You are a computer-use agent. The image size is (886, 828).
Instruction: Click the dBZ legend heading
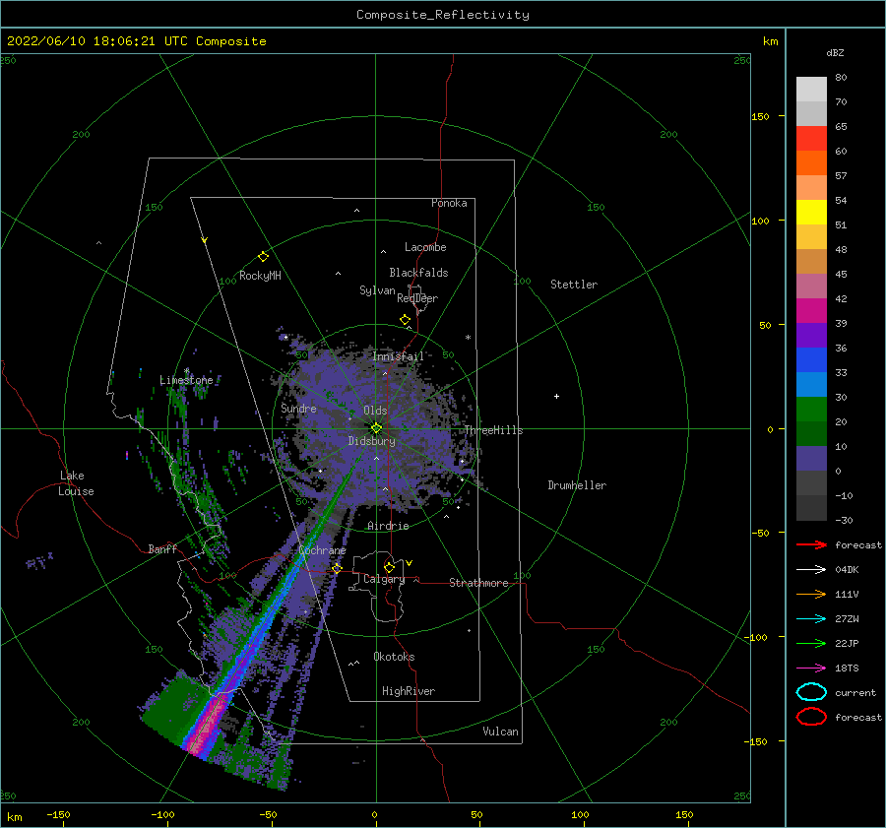pos(835,52)
